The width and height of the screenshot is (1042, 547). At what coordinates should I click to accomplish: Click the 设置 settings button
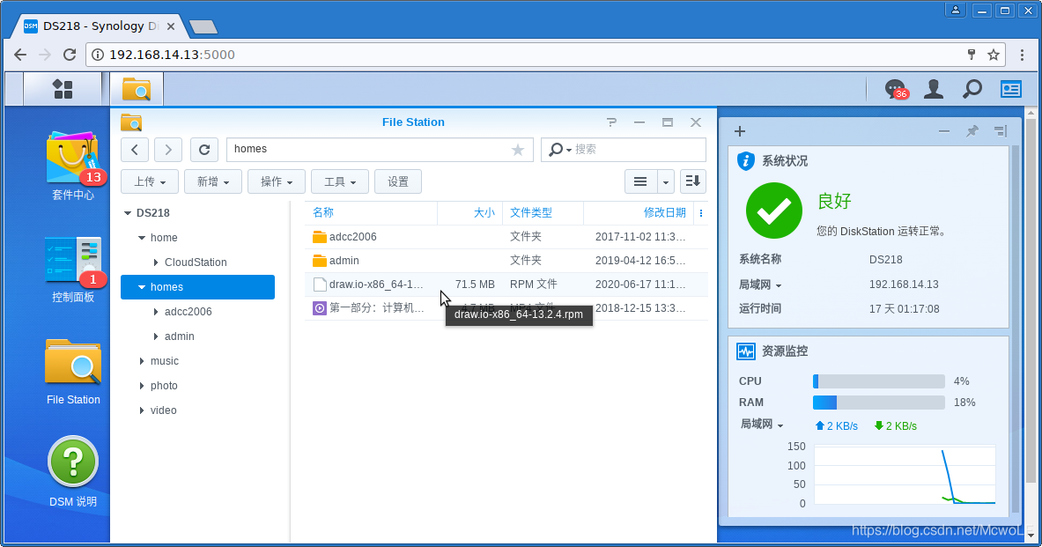pos(398,181)
